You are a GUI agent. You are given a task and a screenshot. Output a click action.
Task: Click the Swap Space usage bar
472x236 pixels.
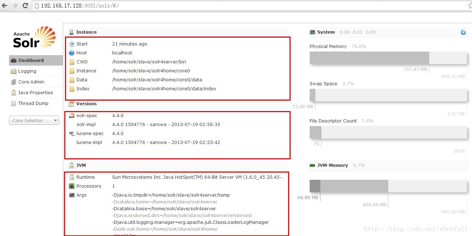coord(388,95)
